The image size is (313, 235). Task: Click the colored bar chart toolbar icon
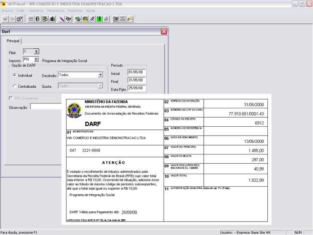click(x=52, y=19)
